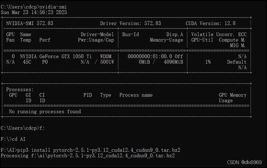
Task: Click the No running processes found message
Action: coord(45,111)
